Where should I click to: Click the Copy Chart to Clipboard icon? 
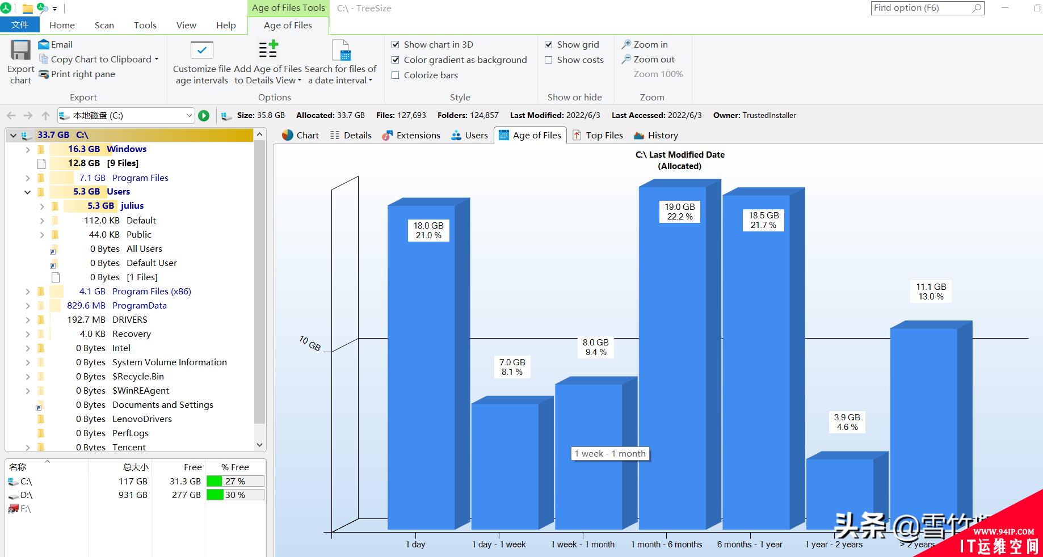click(x=44, y=59)
